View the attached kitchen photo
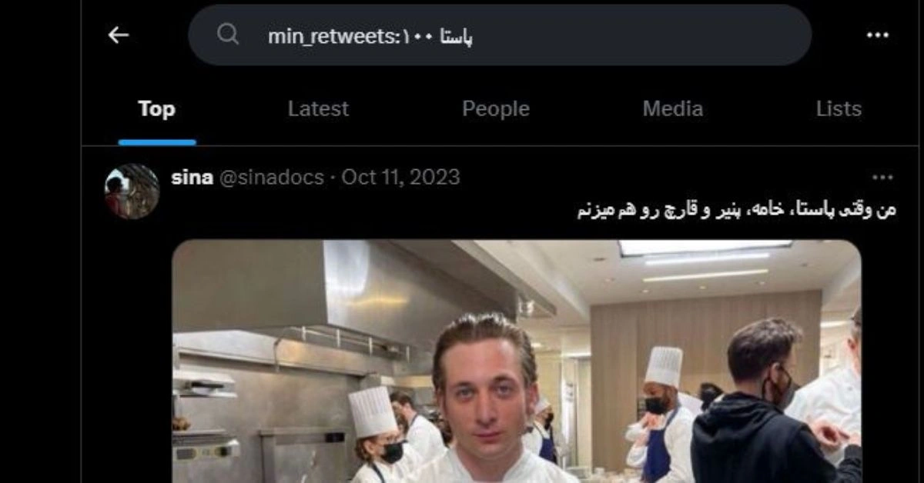The image size is (924, 483). pyautogui.click(x=516, y=361)
